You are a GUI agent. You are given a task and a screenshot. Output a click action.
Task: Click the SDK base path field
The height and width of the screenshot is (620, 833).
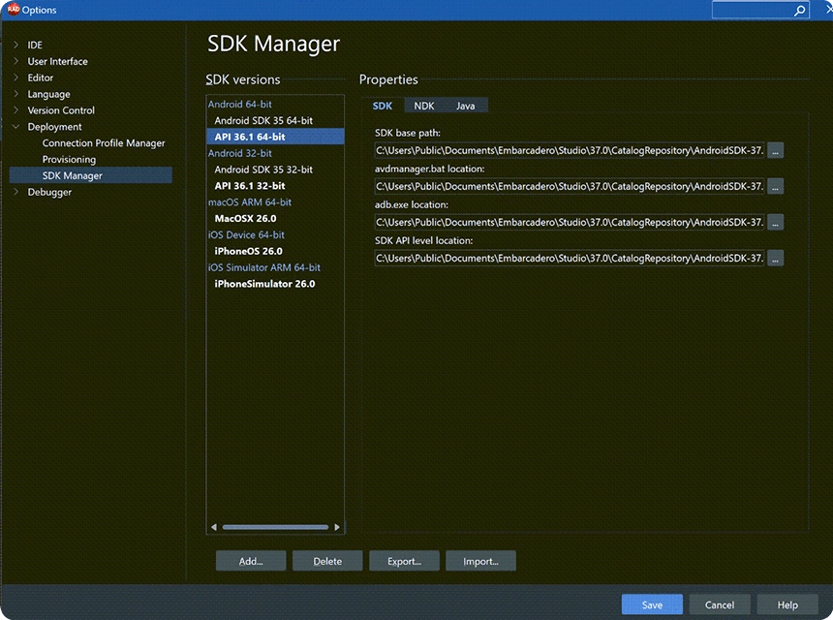(570, 150)
